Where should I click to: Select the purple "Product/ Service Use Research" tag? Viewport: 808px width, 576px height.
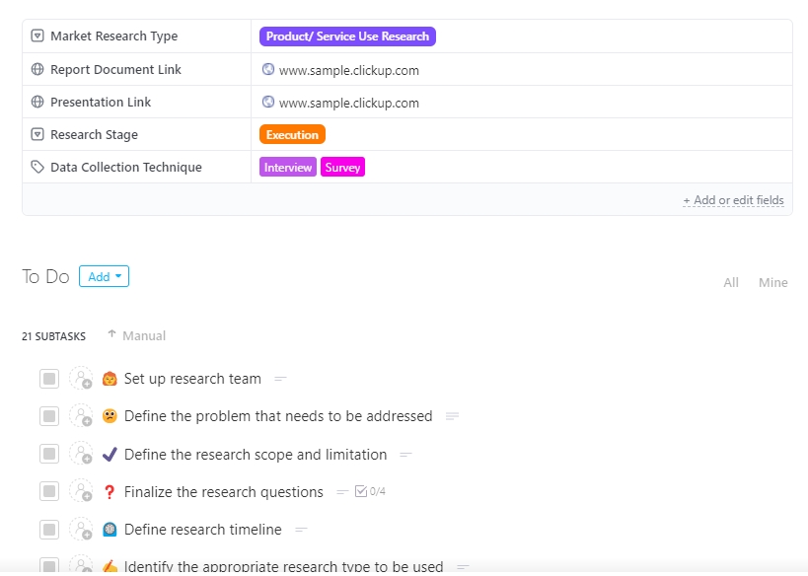point(347,36)
